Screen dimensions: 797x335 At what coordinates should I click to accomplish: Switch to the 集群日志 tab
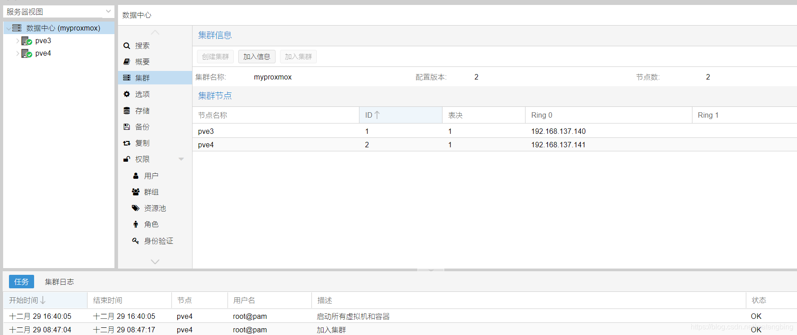59,282
